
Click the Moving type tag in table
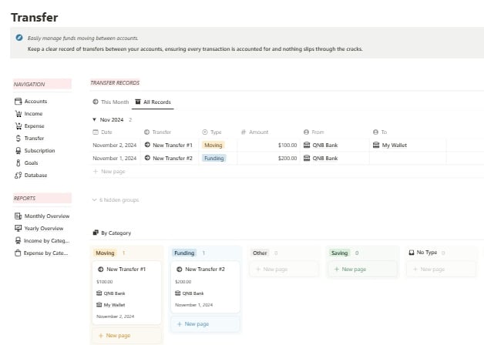pyautogui.click(x=213, y=145)
